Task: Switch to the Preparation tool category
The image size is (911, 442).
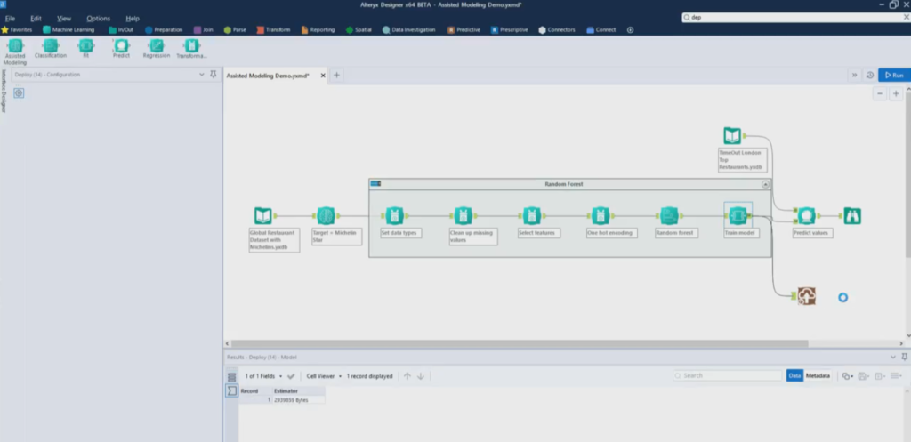Action: click(x=164, y=29)
